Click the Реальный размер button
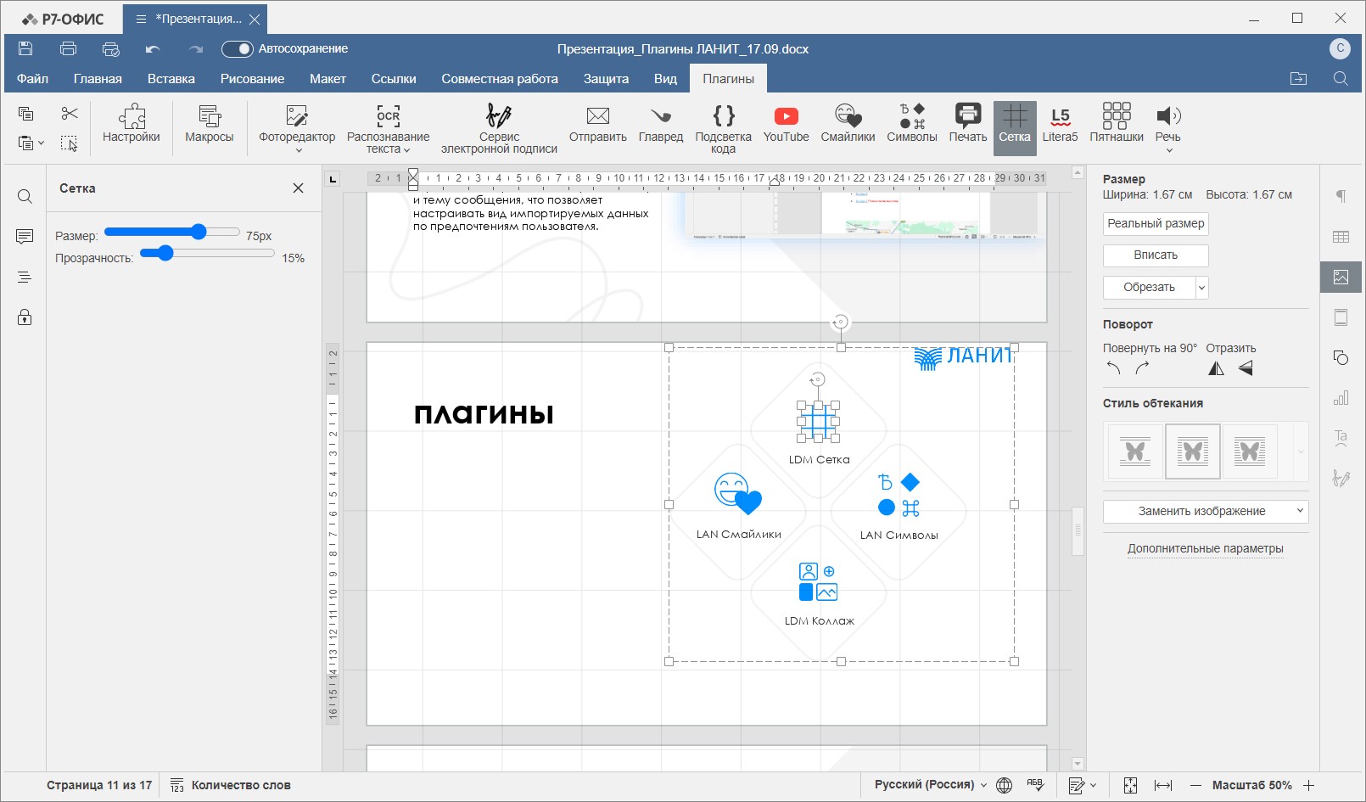The height and width of the screenshot is (802, 1366). point(1156,223)
